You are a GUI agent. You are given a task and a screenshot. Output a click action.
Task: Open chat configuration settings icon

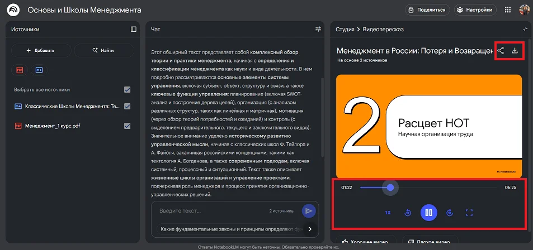[x=318, y=29]
